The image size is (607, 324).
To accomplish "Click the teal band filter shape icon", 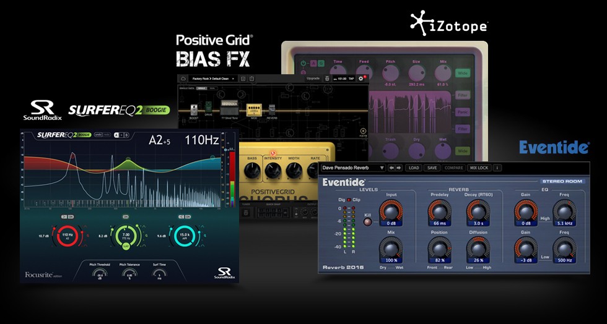I will coord(181,217).
